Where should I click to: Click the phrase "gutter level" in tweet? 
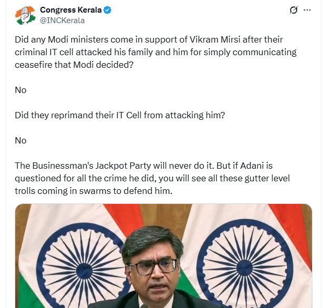click(x=267, y=179)
